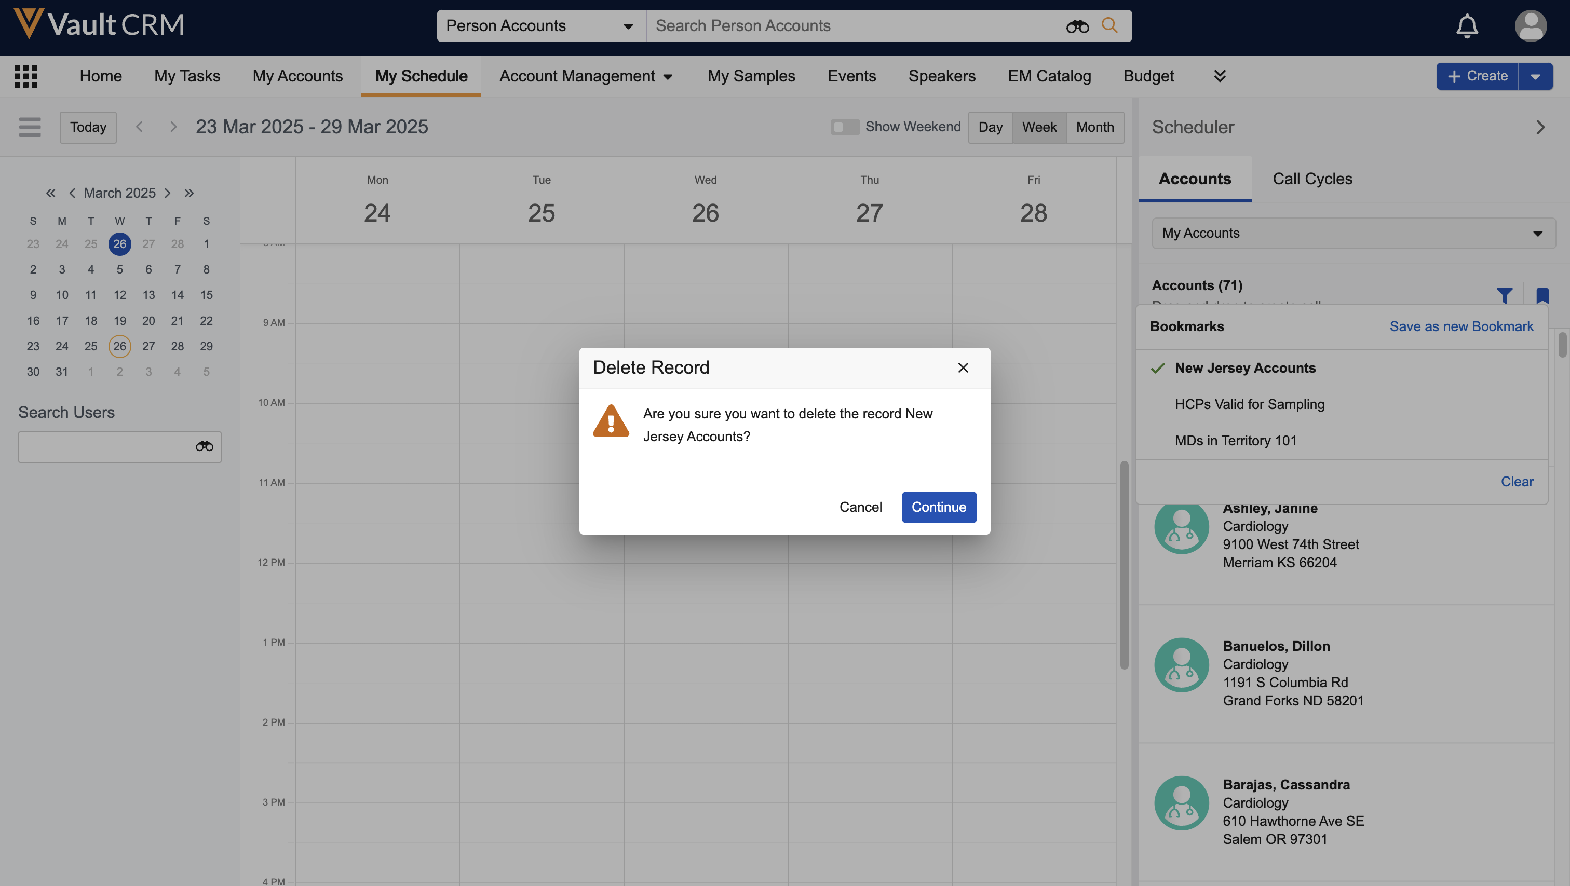The height and width of the screenshot is (886, 1570).
Task: Click the binoculars icon in Search Users
Action: click(204, 447)
